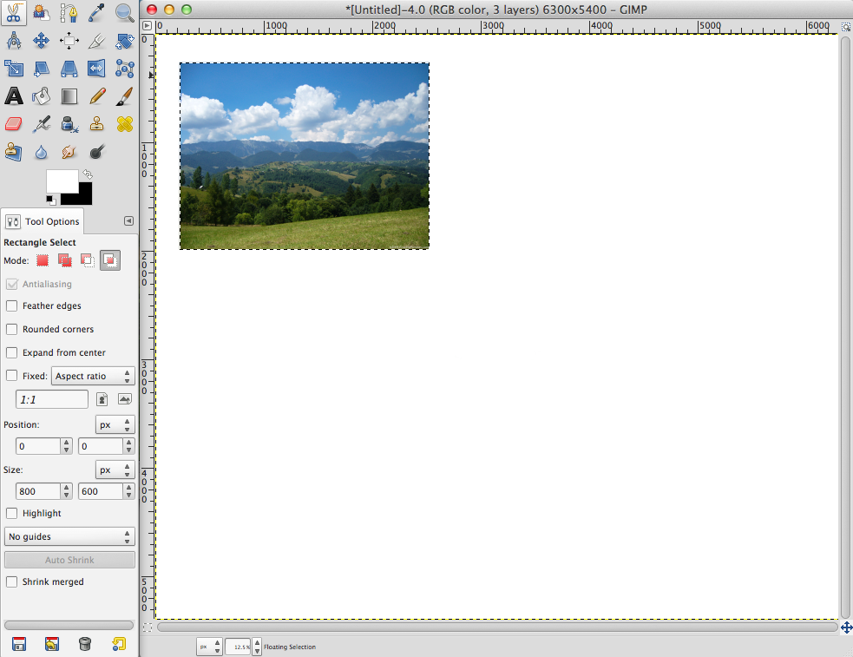
Task: Open the Position unit px dropdown
Action: pyautogui.click(x=115, y=424)
